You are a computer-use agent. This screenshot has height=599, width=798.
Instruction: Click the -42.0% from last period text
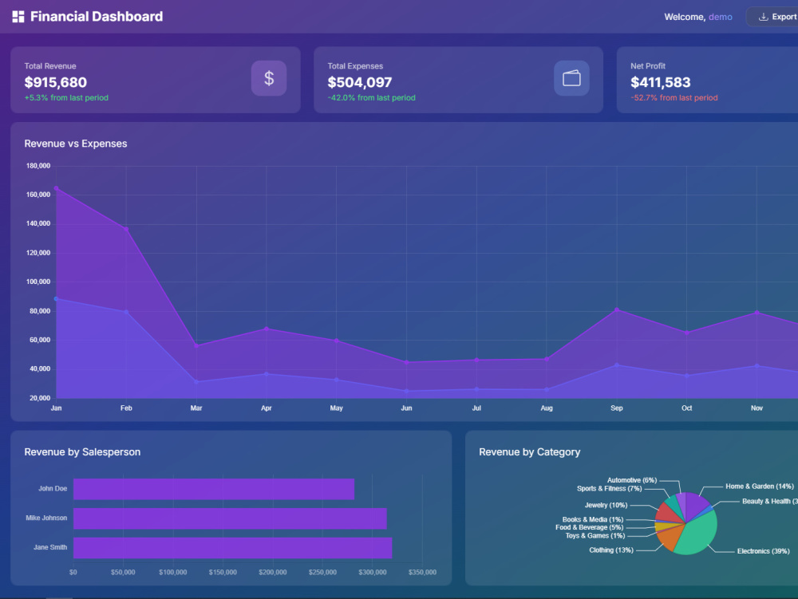point(372,97)
